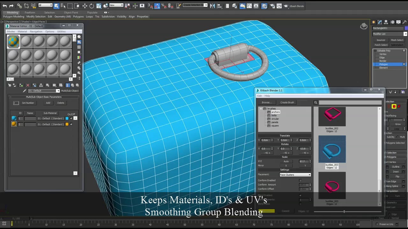Click the Set Number button

click(x=28, y=103)
